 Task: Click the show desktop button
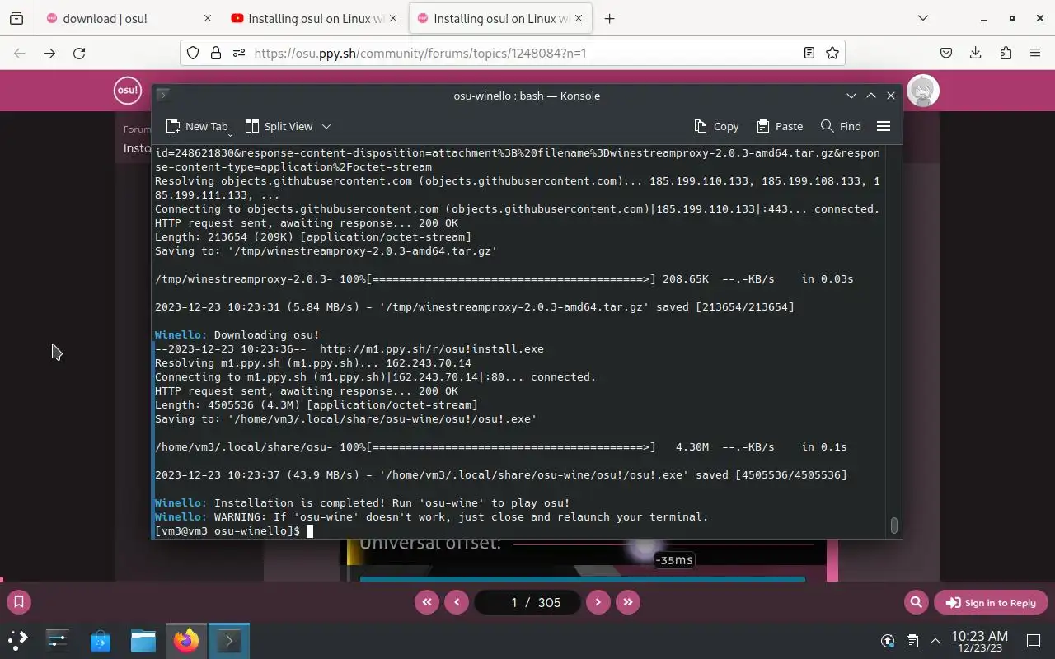coord(1034,641)
